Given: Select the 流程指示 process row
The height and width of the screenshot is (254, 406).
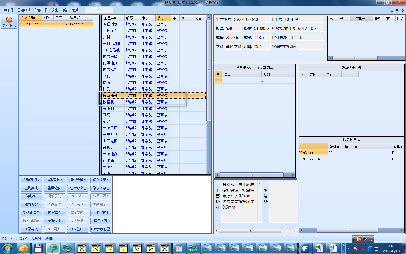Looking at the screenshot, I should point(154,24).
